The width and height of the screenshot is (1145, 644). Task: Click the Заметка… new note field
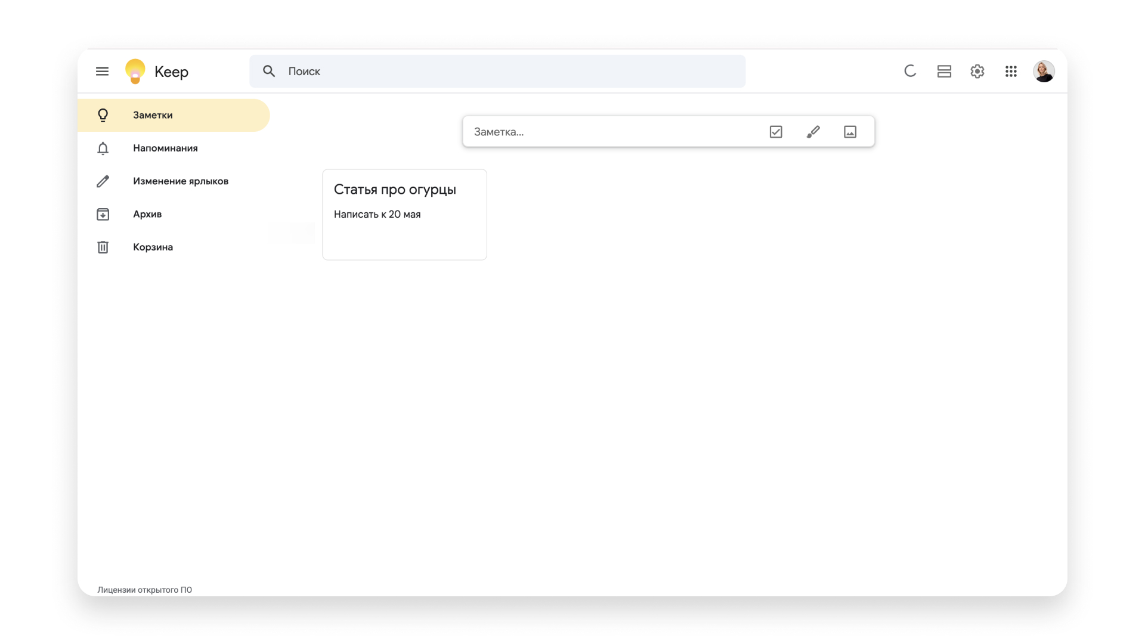(x=669, y=132)
